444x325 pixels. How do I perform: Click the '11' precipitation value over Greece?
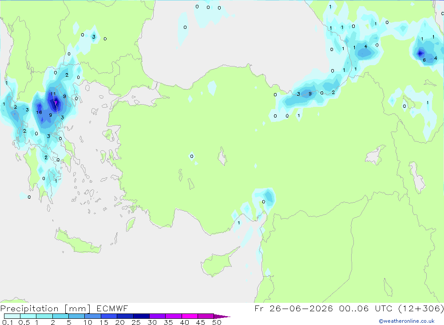[53, 94]
